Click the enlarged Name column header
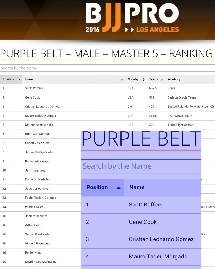Image resolution: width=215 pixels, height=269 pixels. coord(162,188)
